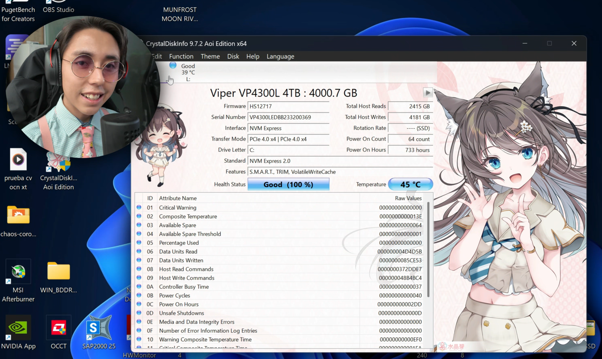Click the attribute list vertical scrollbar
Viewport: 602px width, 359px height.
click(428, 251)
